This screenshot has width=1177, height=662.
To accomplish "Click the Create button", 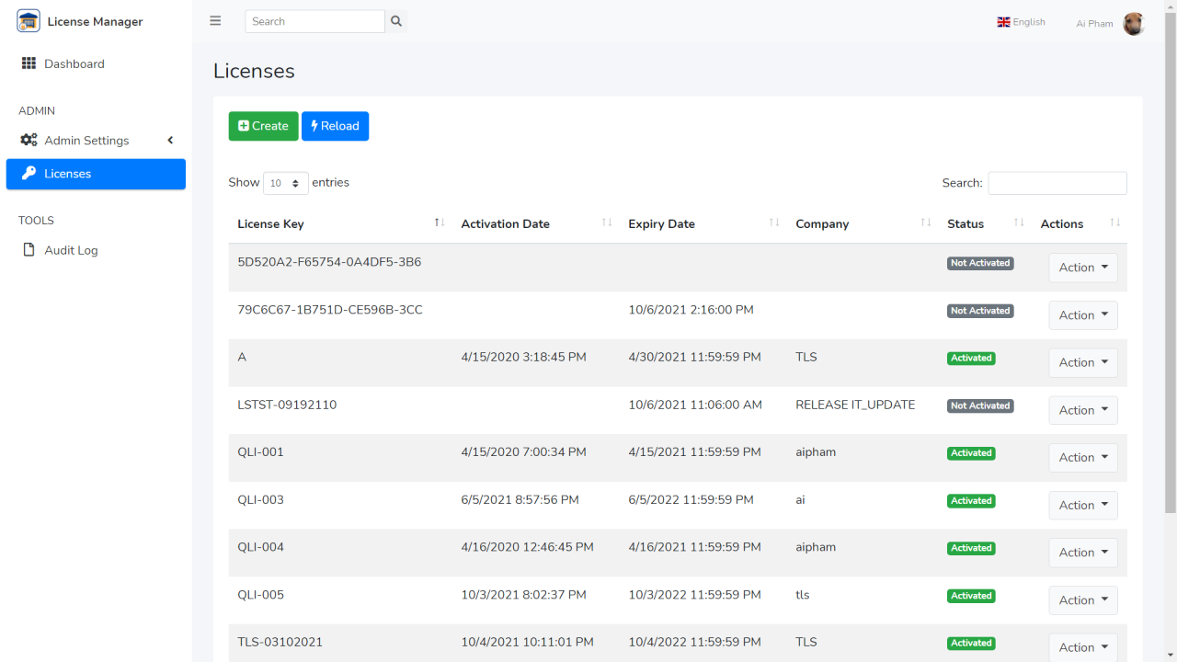I will point(263,126).
